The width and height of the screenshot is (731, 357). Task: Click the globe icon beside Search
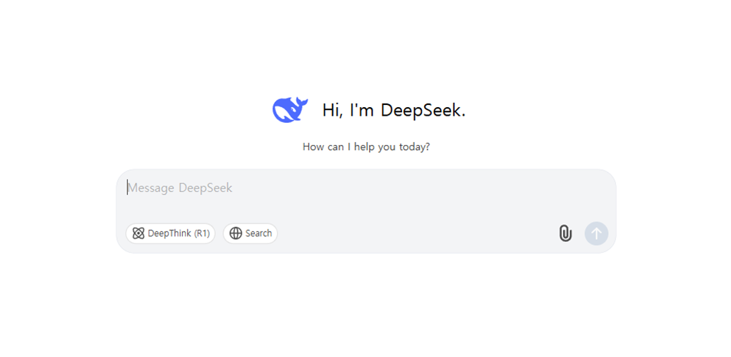236,233
